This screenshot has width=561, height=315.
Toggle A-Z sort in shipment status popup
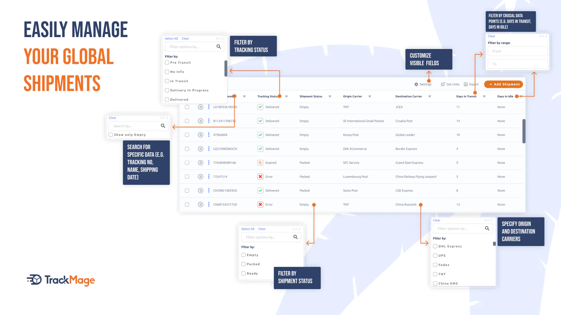[297, 229]
